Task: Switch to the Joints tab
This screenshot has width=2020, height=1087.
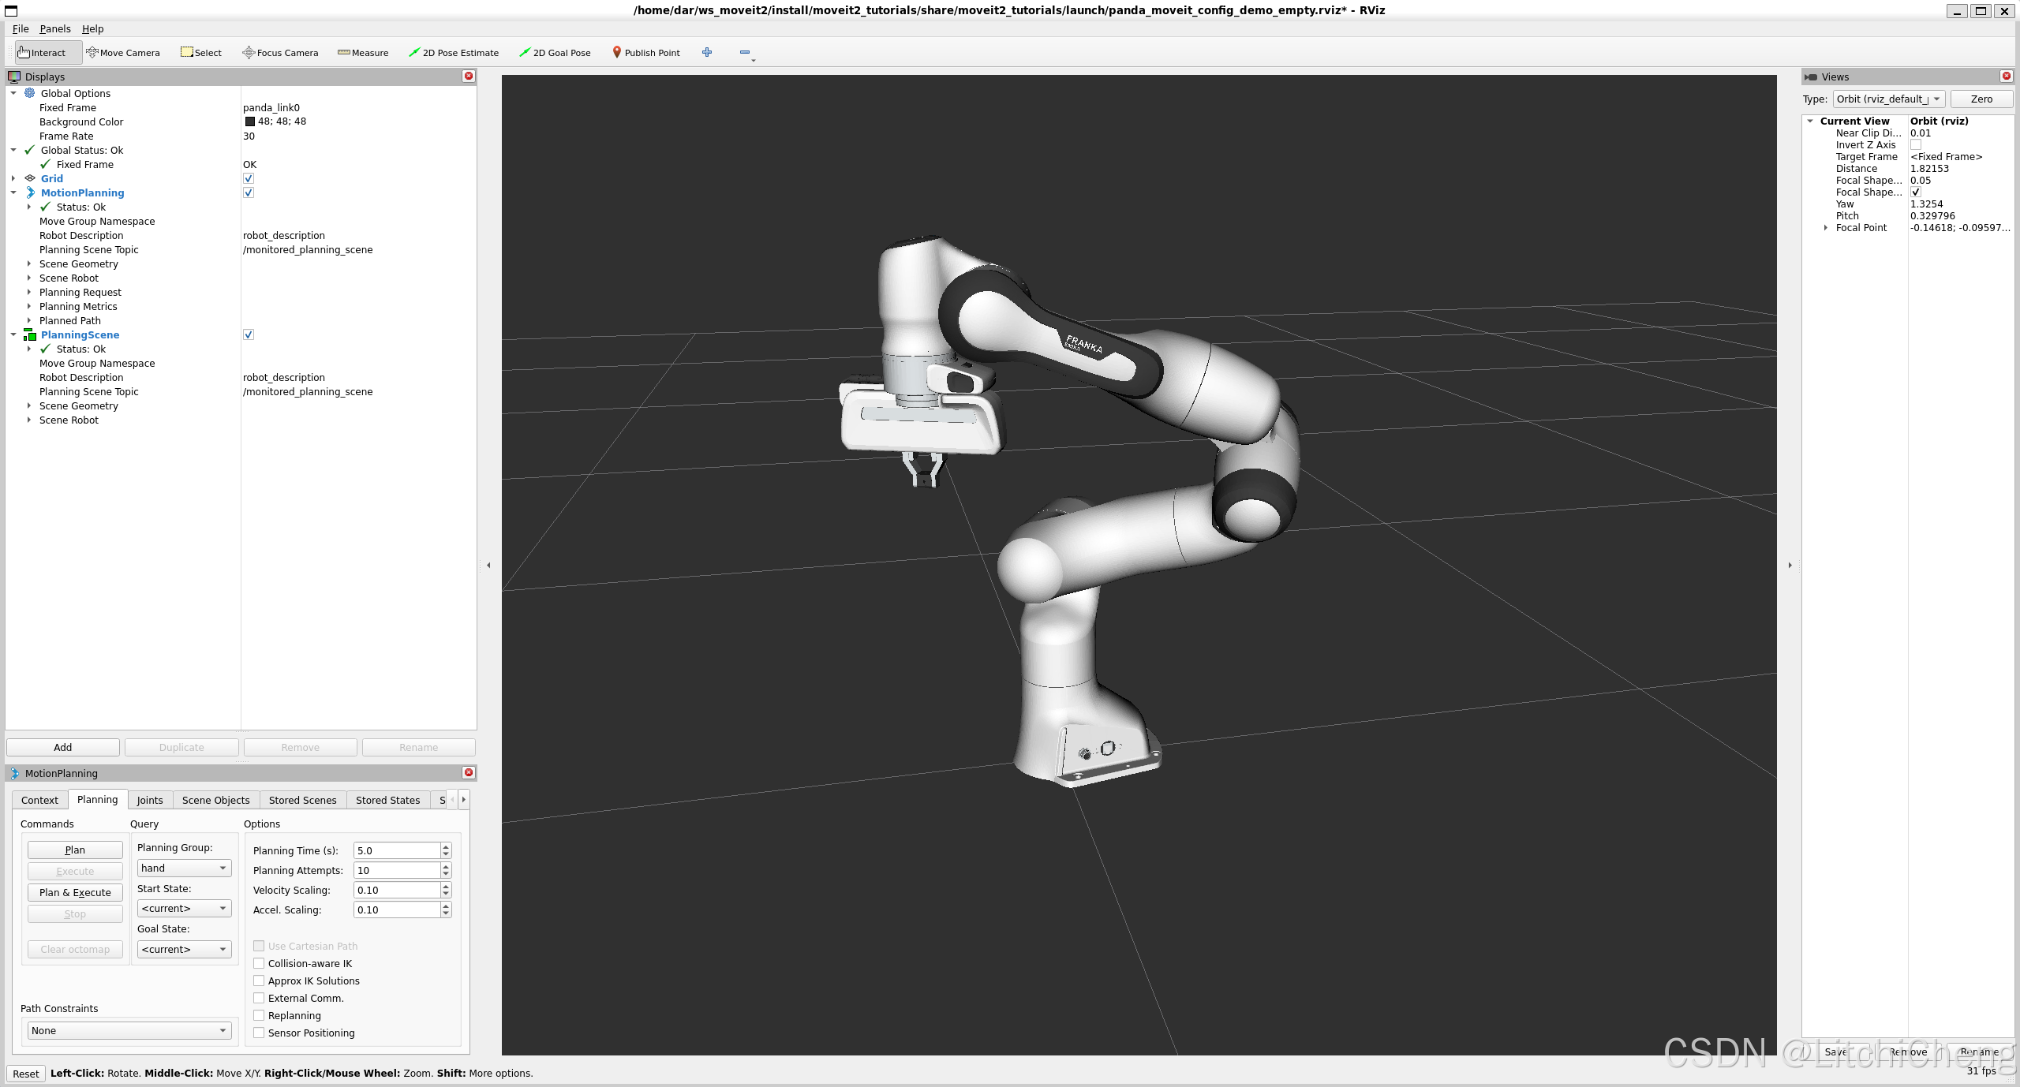Action: (150, 800)
